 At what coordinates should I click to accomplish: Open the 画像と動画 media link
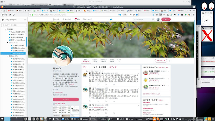point(60,104)
